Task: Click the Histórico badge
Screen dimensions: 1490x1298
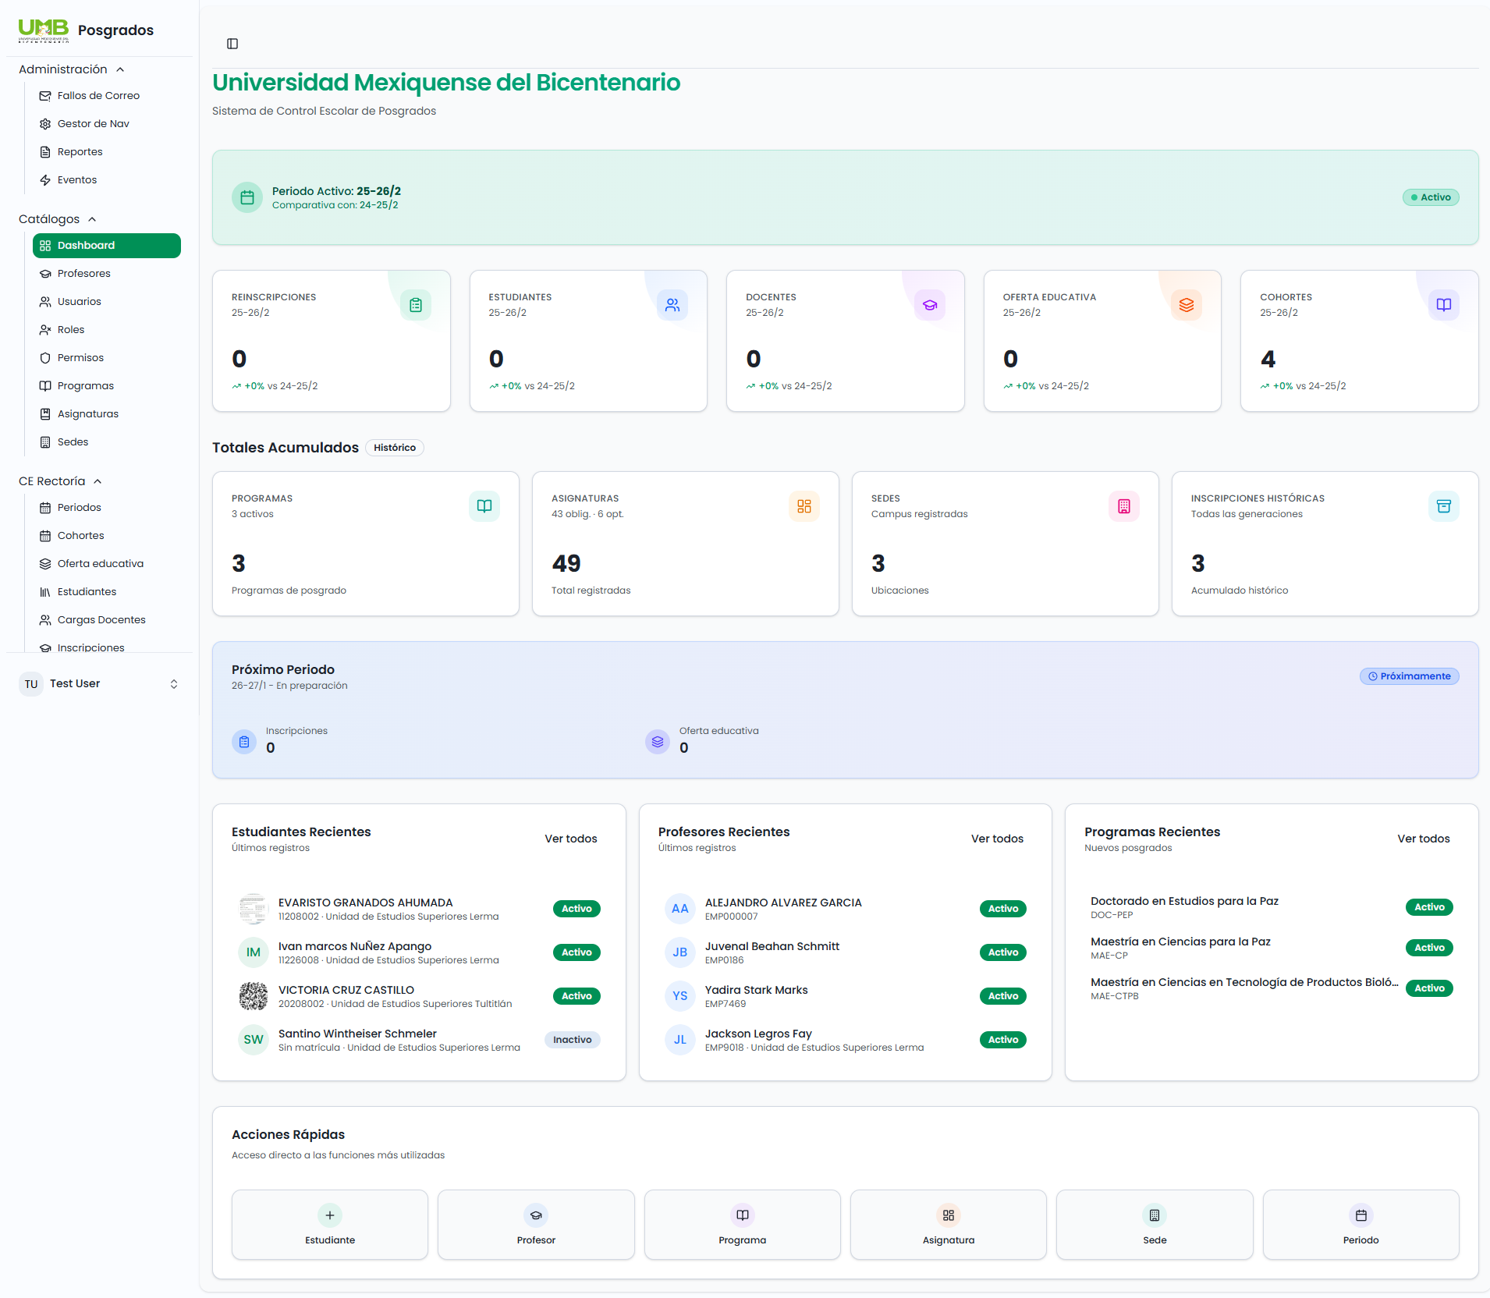Action: coord(395,448)
